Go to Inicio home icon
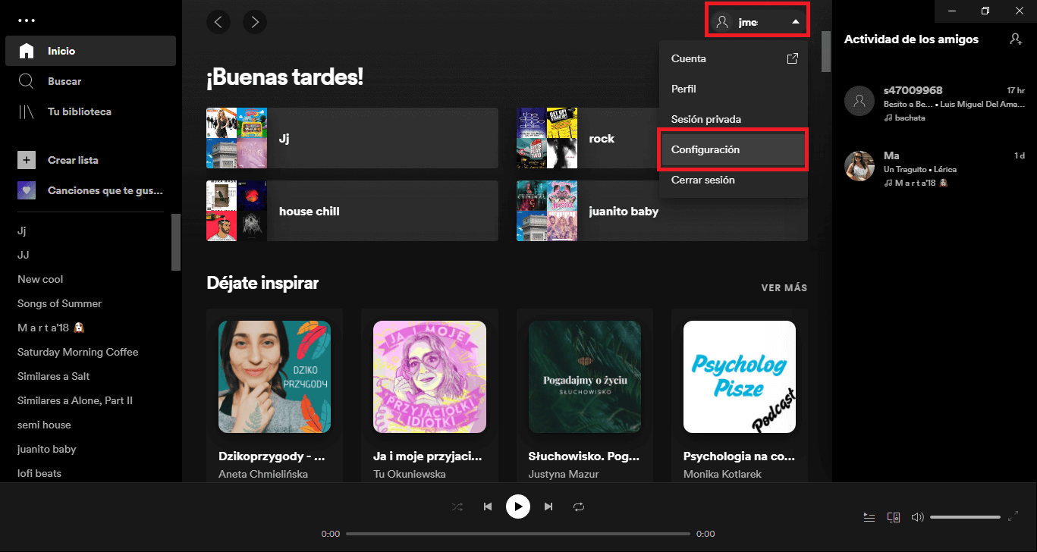The width and height of the screenshot is (1037, 552). pyautogui.click(x=27, y=51)
